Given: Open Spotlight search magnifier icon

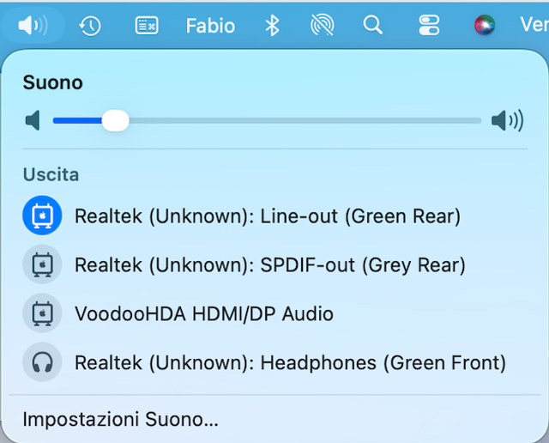Looking at the screenshot, I should click(x=373, y=25).
